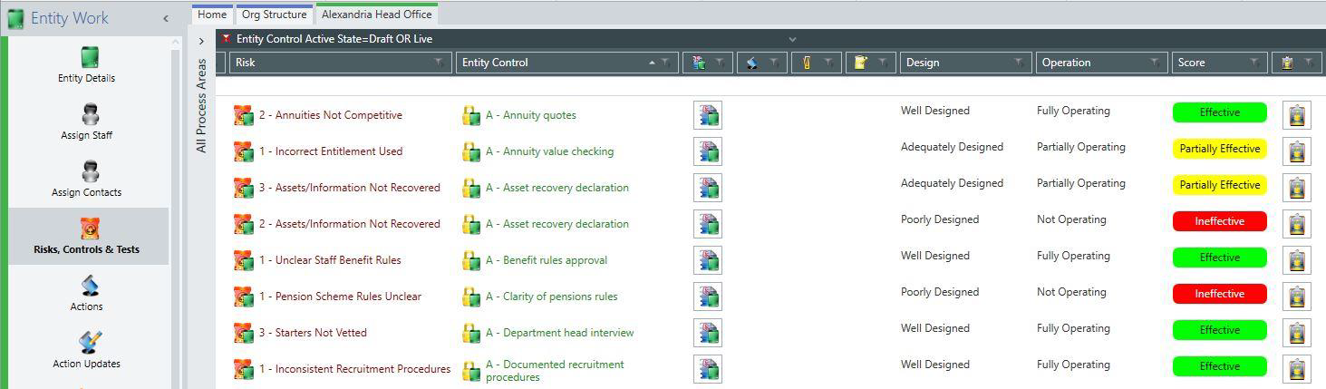
Task: Open filter on Score column
Action: (x=1253, y=63)
